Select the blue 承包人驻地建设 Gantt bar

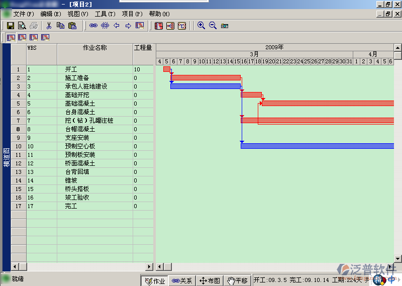click(x=206, y=86)
